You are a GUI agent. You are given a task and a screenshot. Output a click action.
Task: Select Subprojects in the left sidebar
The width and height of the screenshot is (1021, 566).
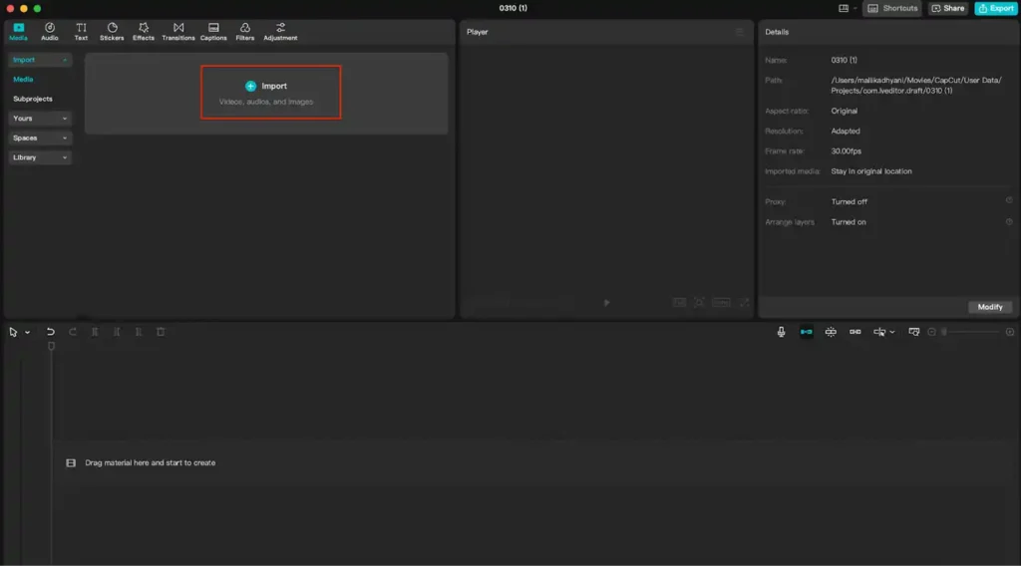tap(33, 99)
